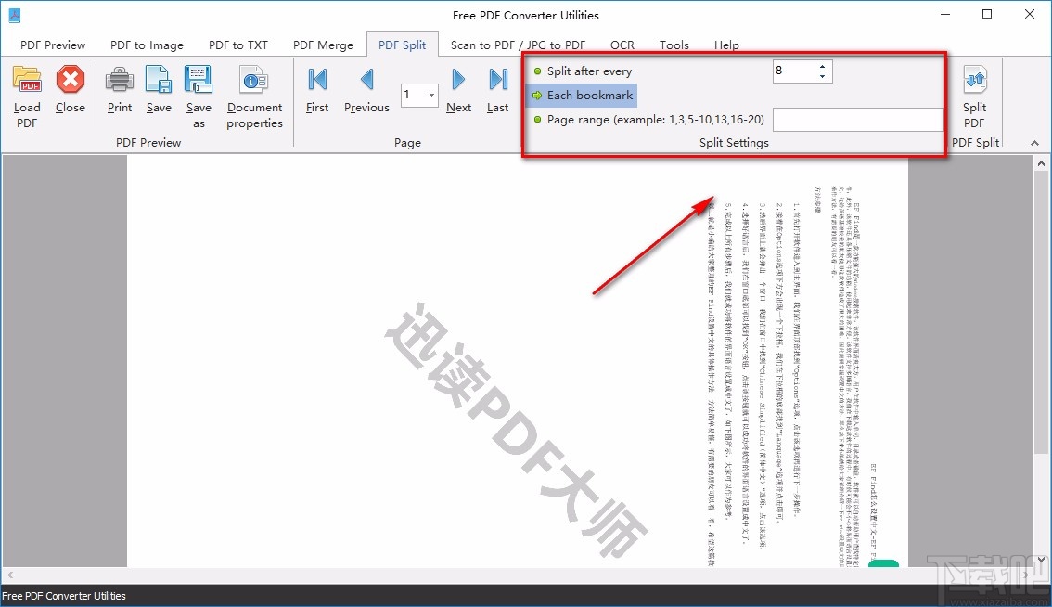
Task: Minimize the application window
Action: (x=945, y=14)
